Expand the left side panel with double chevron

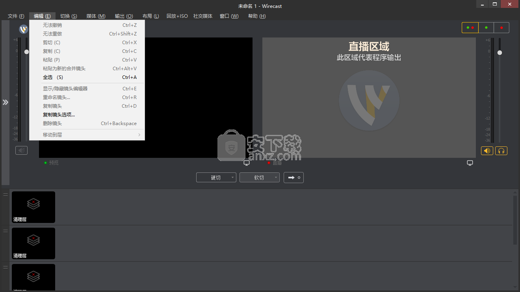point(6,102)
